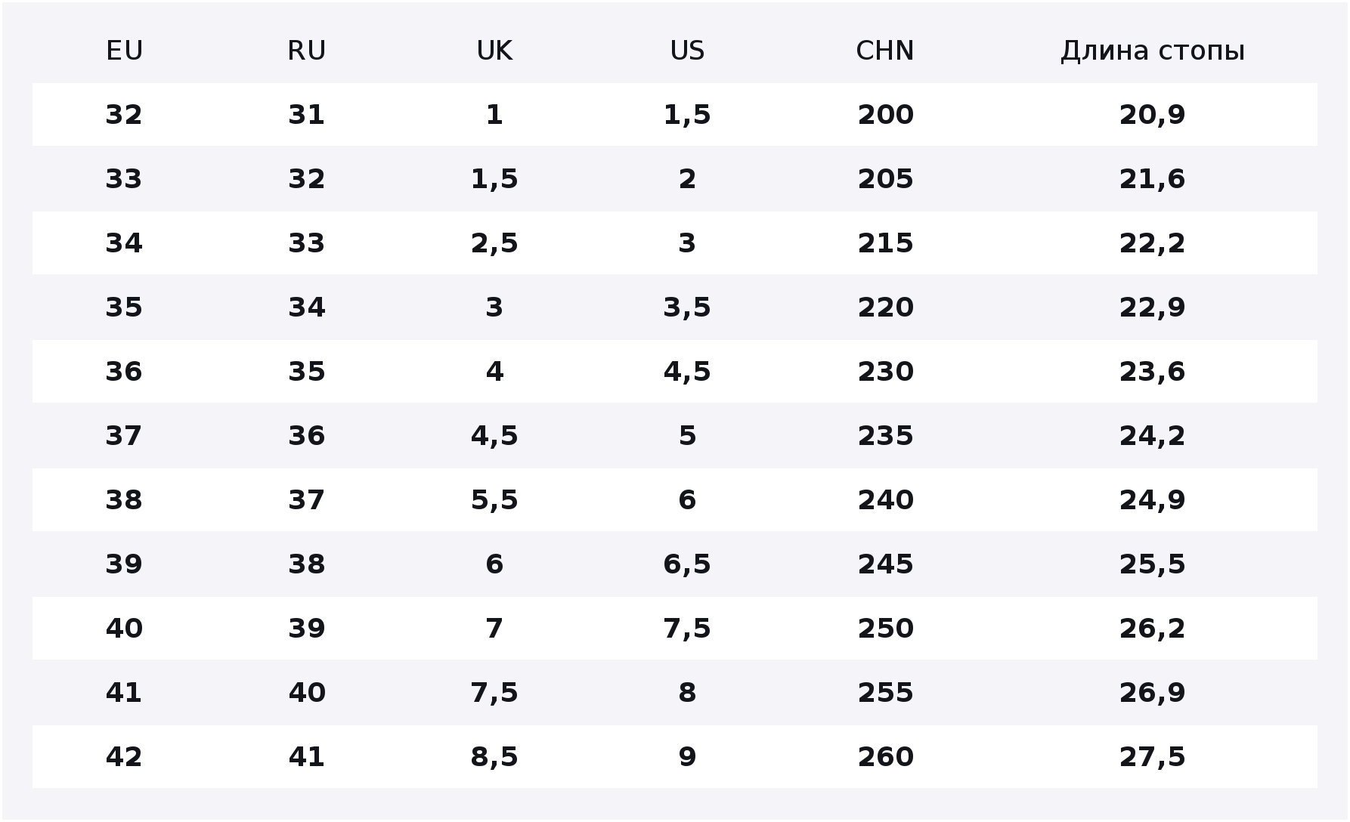Select CHN value 235 cell

[x=885, y=436]
